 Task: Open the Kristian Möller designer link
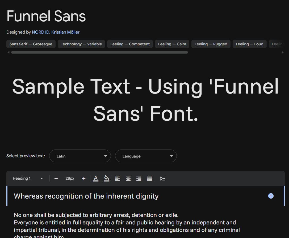click(x=65, y=32)
